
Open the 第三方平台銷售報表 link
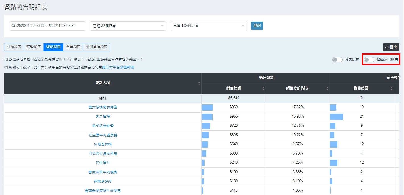[x=118, y=67]
